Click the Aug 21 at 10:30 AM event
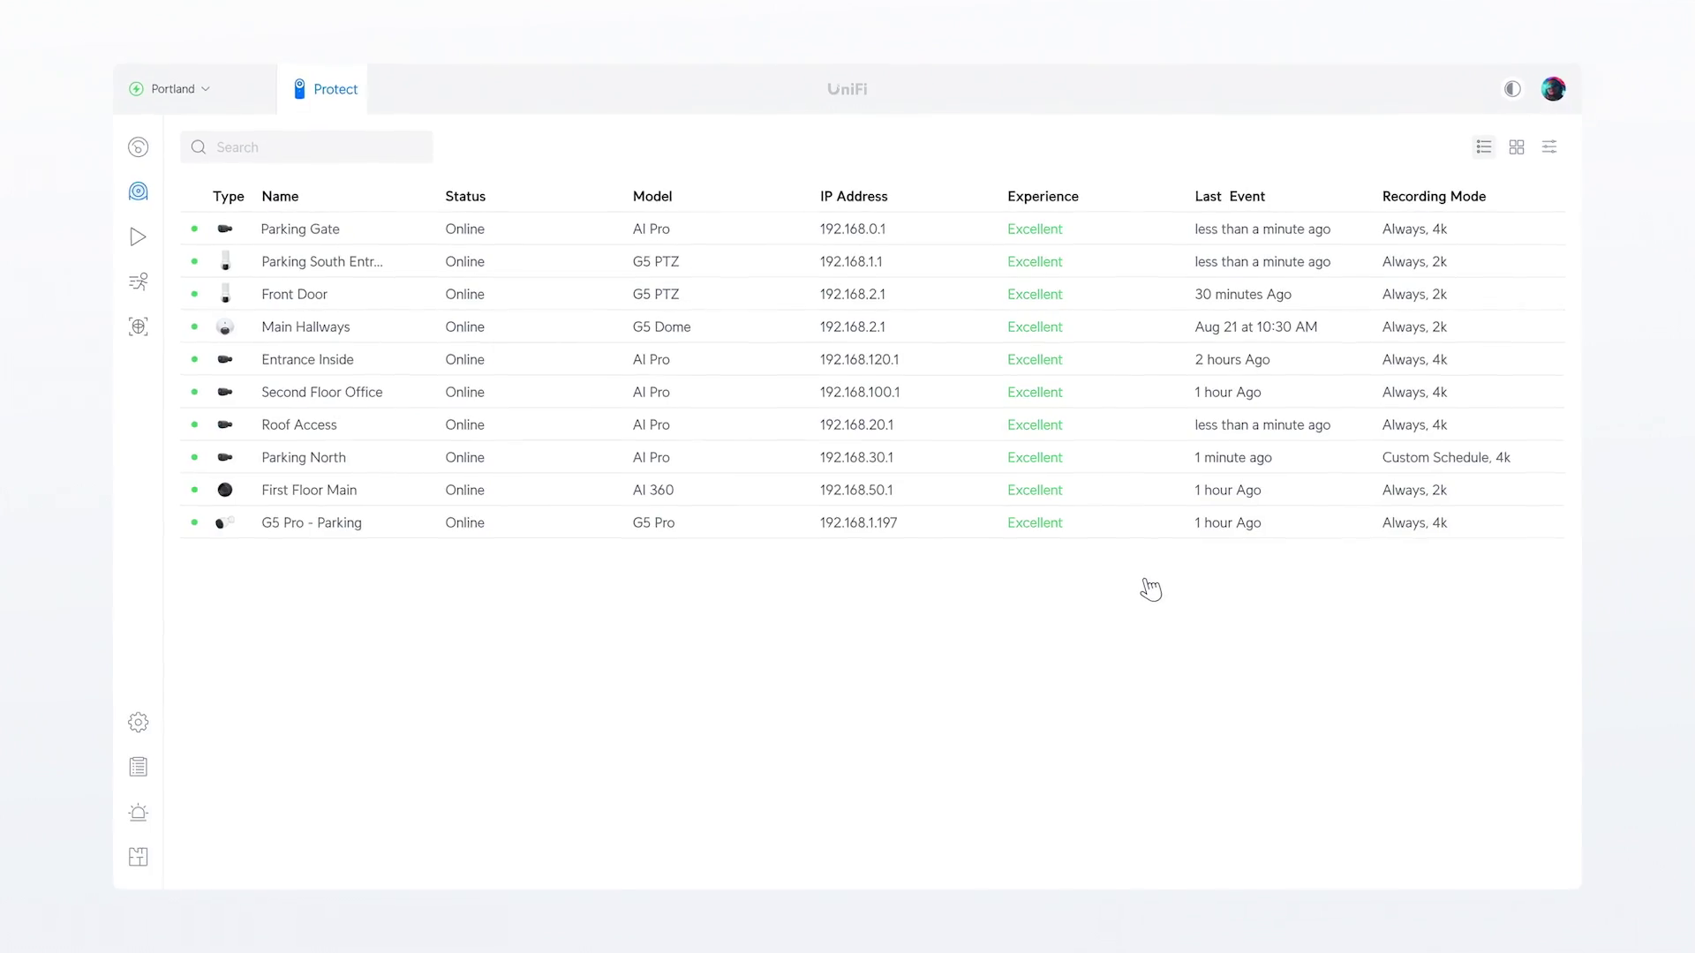Screen dimensions: 1695x953 (1255, 326)
